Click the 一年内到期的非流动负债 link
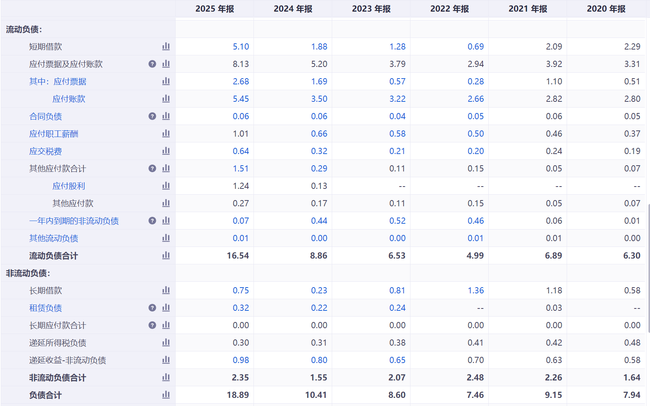Screen dimensions: 650x406 pyautogui.click(x=74, y=221)
